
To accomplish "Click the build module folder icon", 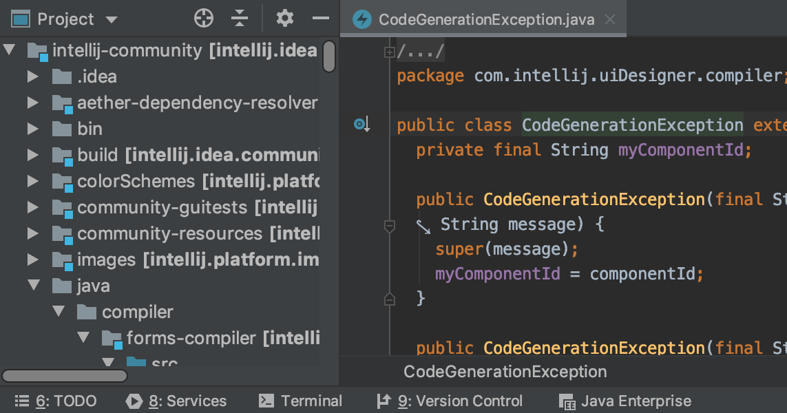I will click(x=63, y=156).
